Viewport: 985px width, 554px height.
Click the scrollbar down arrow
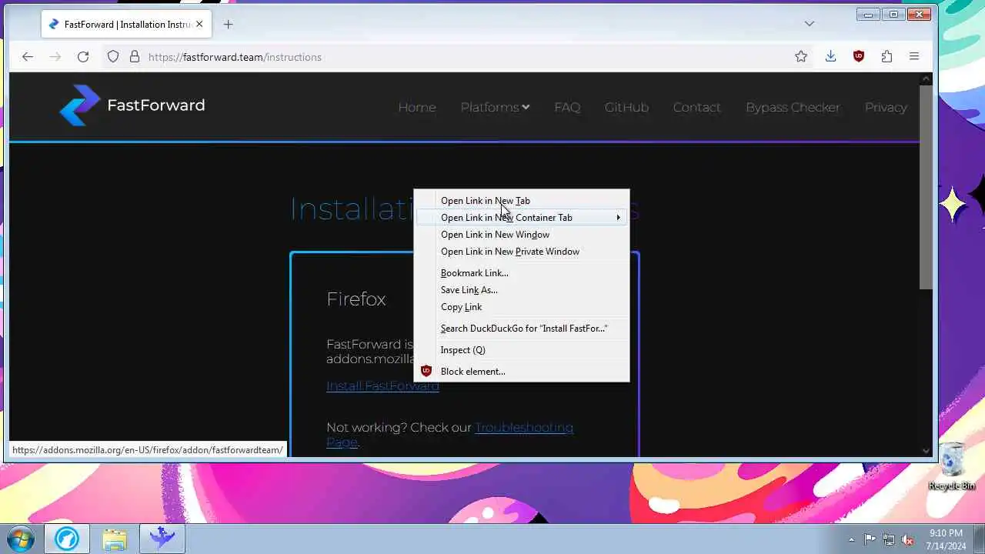tap(926, 451)
